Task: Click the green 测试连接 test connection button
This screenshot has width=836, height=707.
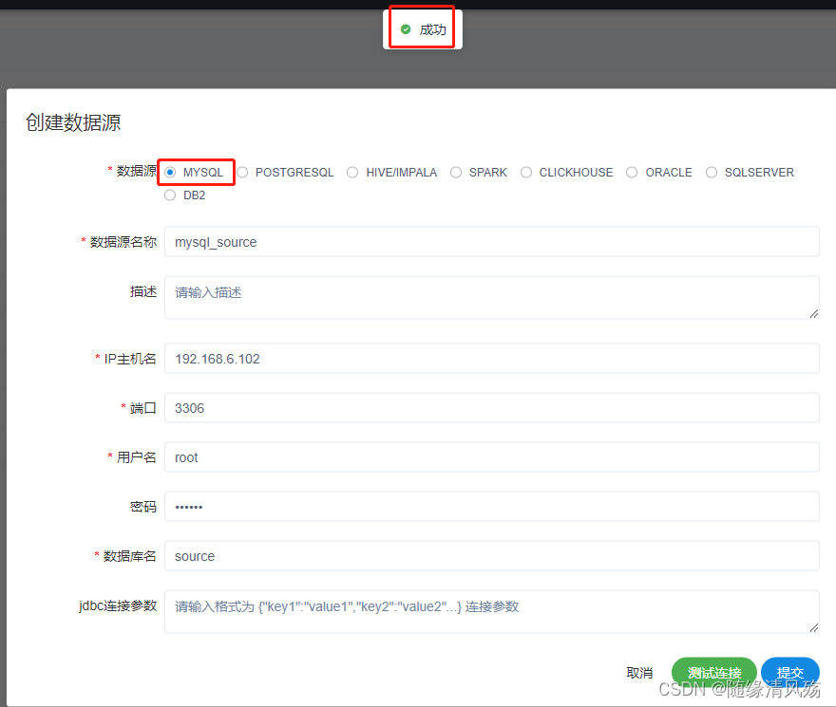Action: (713, 673)
